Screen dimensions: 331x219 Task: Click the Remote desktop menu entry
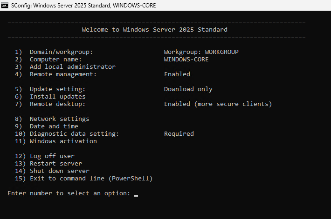pyautogui.click(x=57, y=104)
